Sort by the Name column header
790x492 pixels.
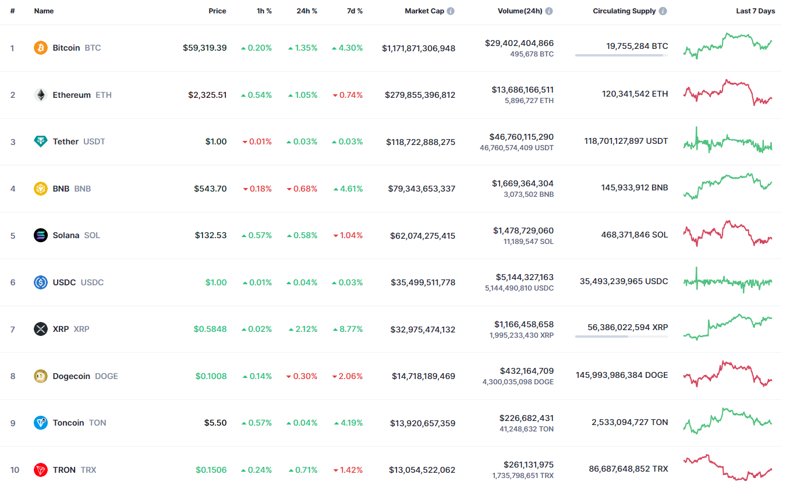click(44, 11)
